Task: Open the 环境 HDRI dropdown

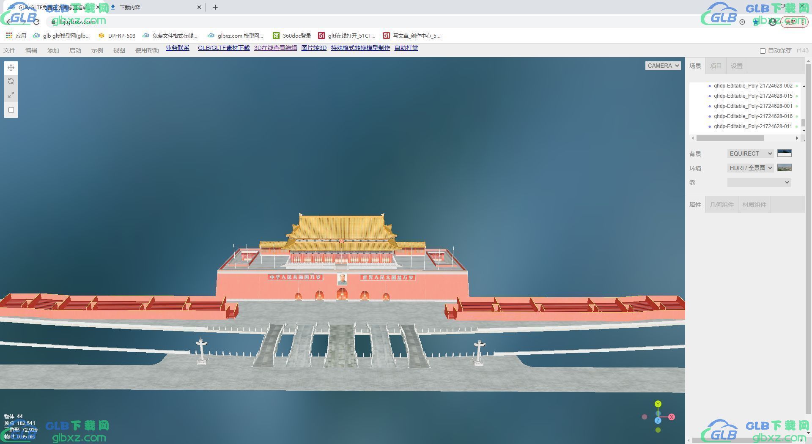Action: (750, 168)
